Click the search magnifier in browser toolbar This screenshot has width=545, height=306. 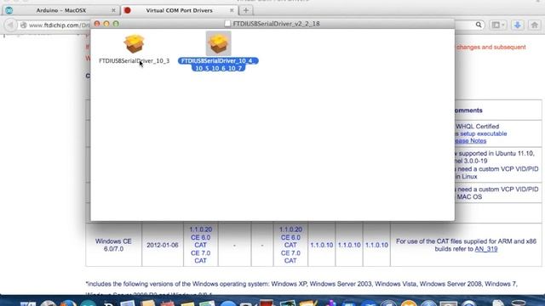tap(479, 25)
